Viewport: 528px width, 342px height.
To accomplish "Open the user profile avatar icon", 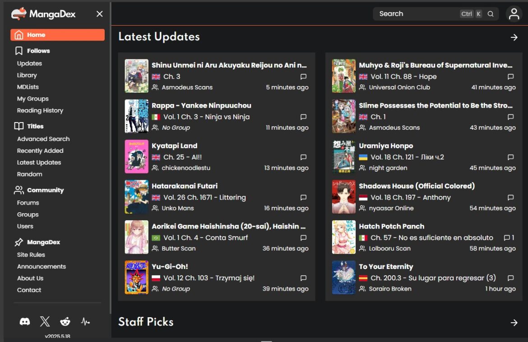I will (514, 14).
